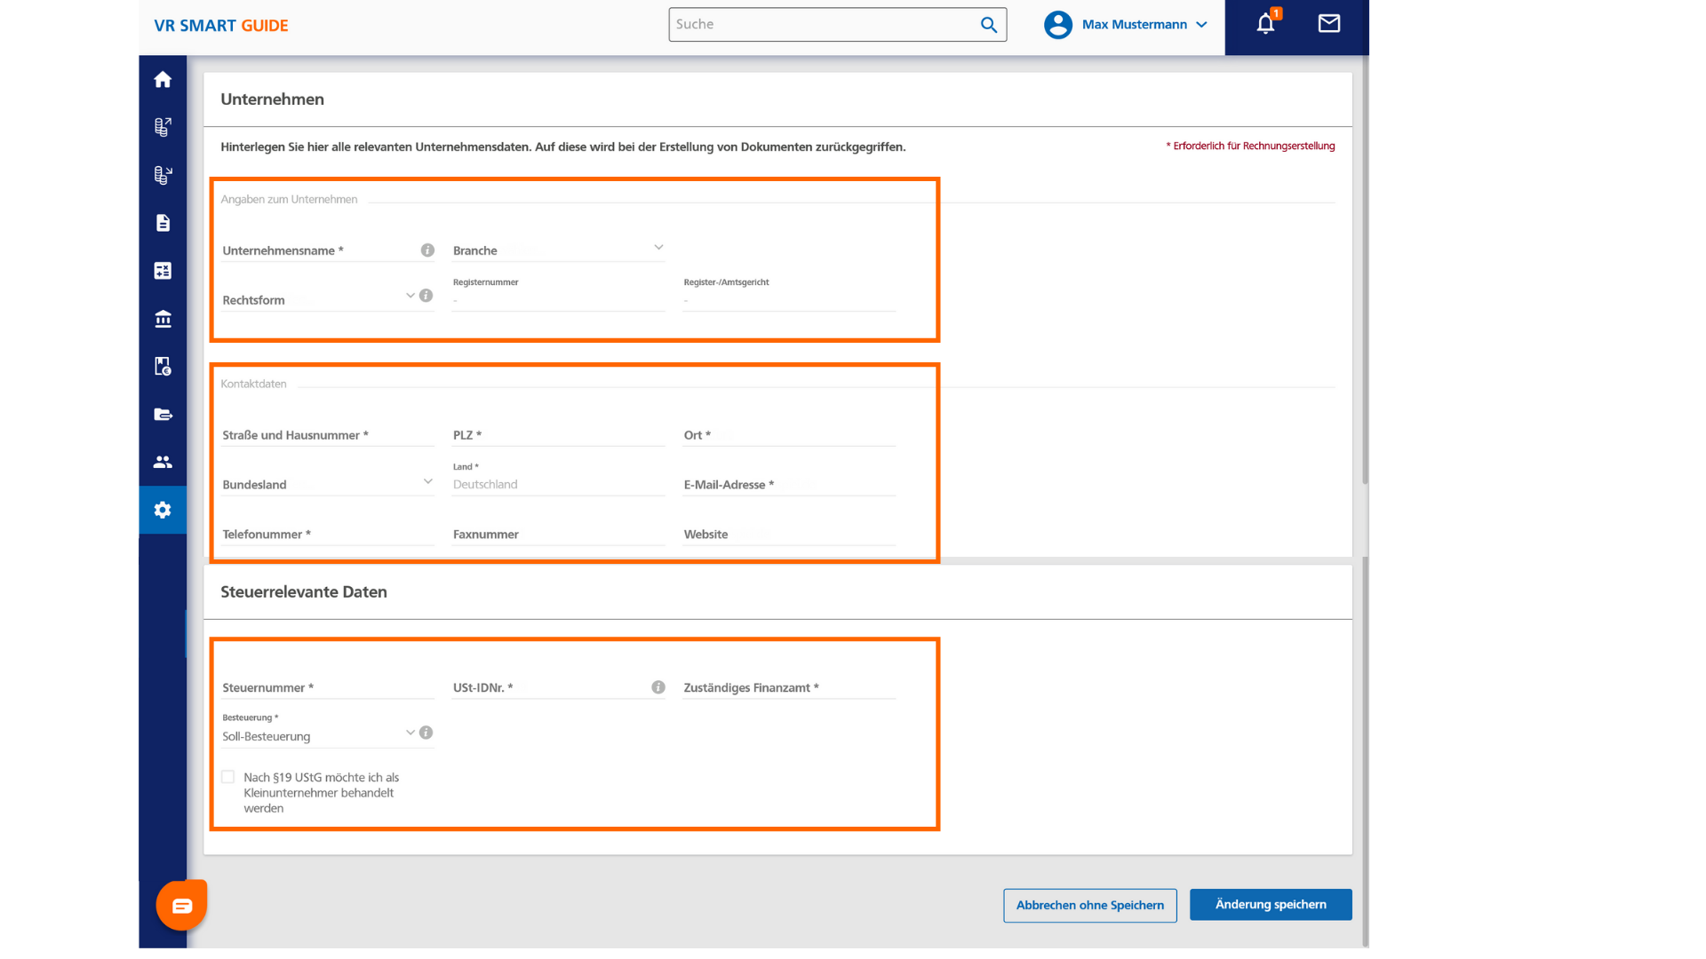Click the Faxnummer field
The width and height of the screenshot is (1706, 959).
point(558,535)
